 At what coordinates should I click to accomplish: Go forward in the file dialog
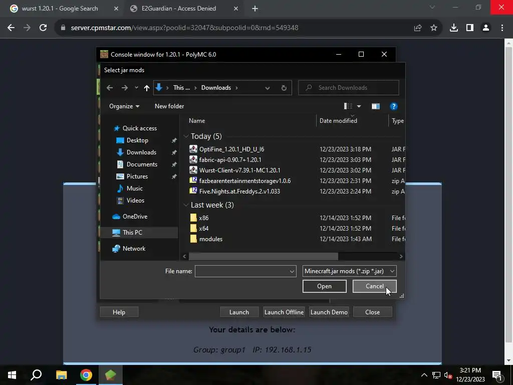click(125, 88)
